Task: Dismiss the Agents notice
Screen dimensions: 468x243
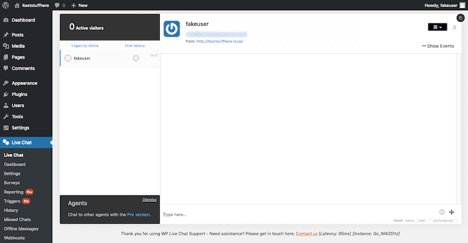Action: pos(149,200)
